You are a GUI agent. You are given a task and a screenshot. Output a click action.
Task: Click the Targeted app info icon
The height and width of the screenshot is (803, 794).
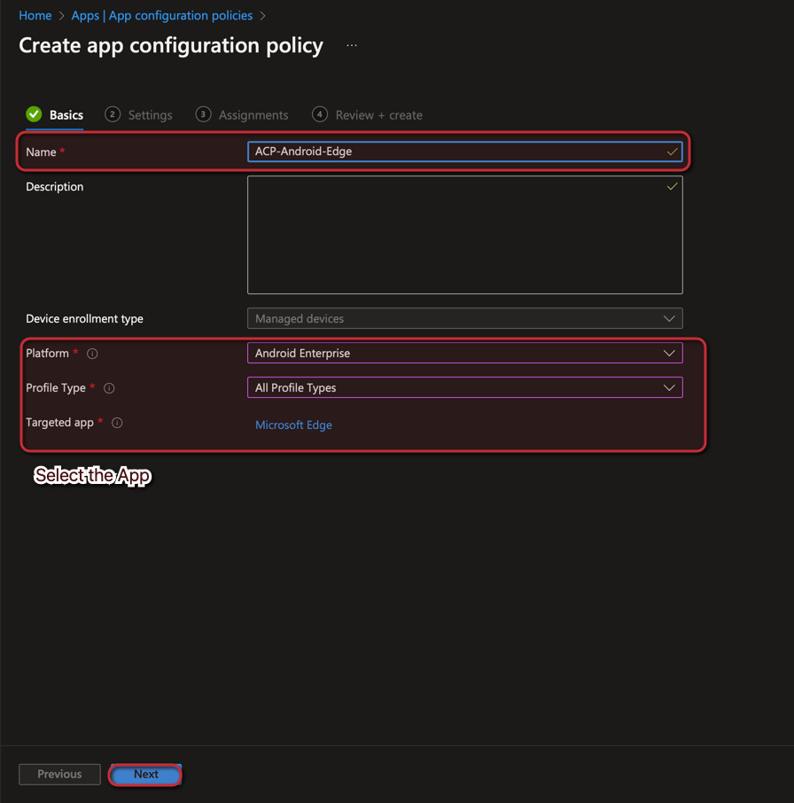click(x=117, y=423)
